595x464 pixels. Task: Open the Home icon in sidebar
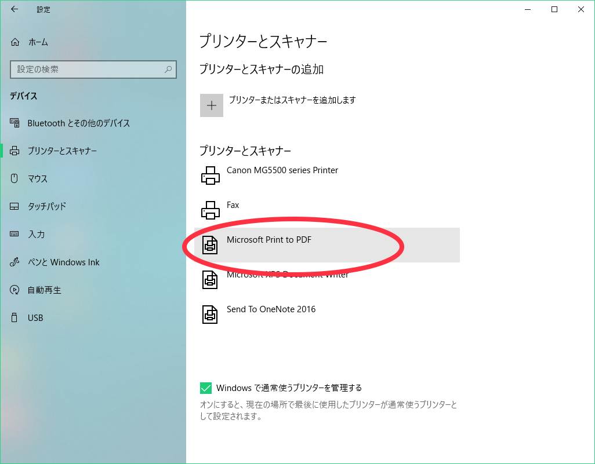click(15, 42)
